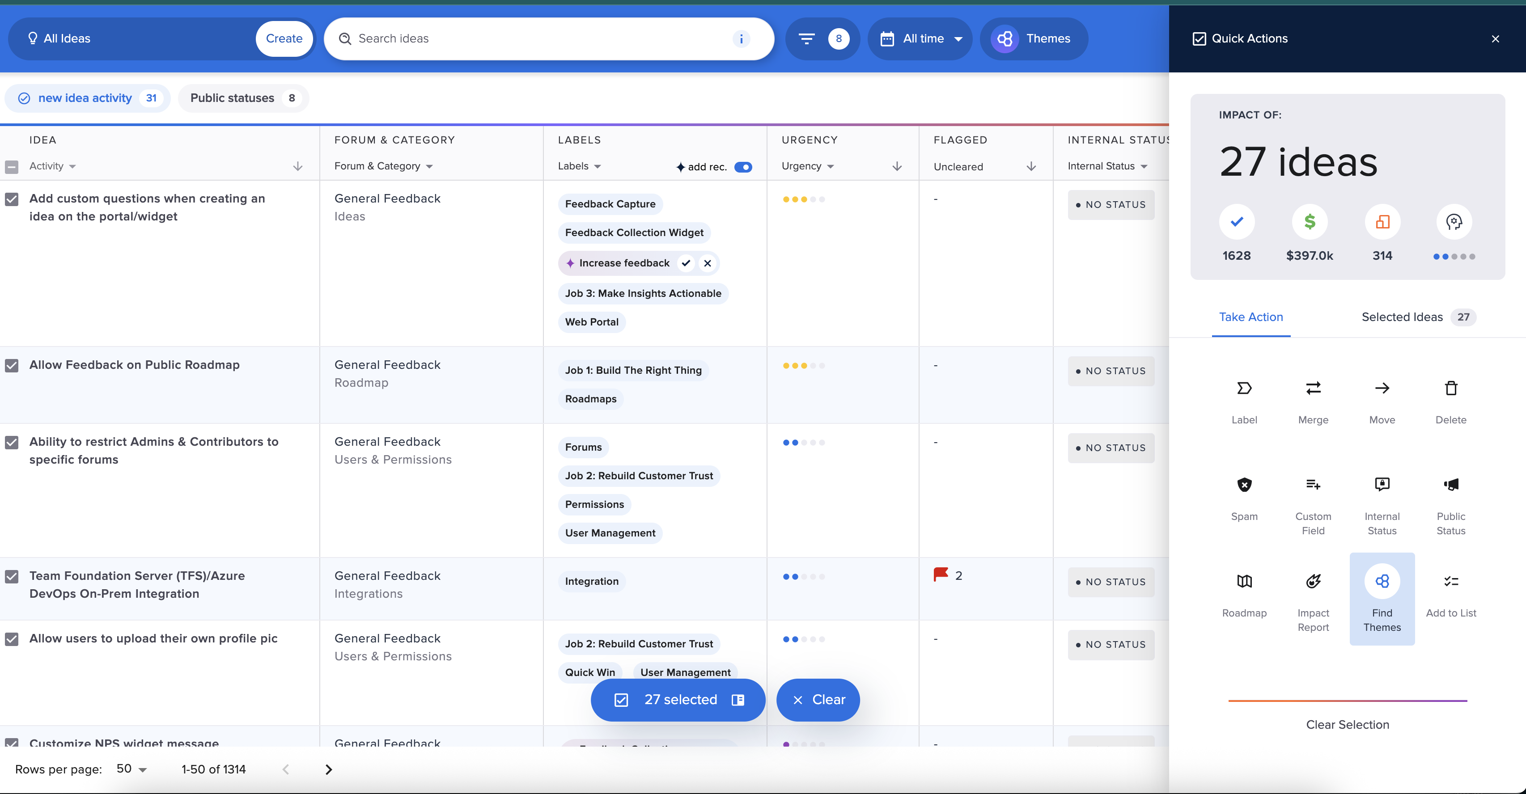
Task: Click the Clear Selection link
Action: (1347, 725)
